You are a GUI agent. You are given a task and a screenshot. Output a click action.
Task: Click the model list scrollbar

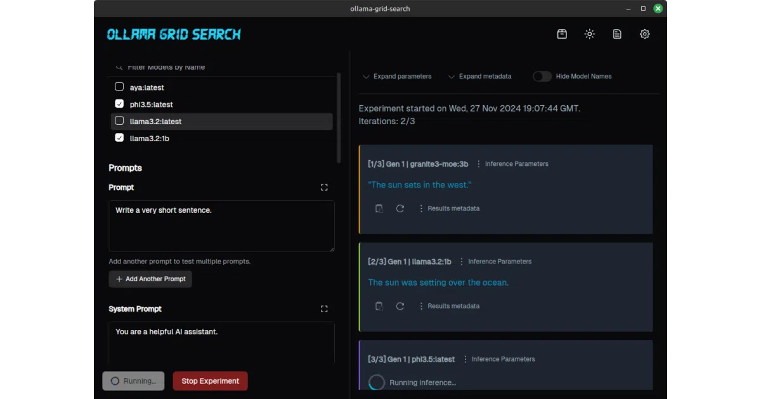339,117
